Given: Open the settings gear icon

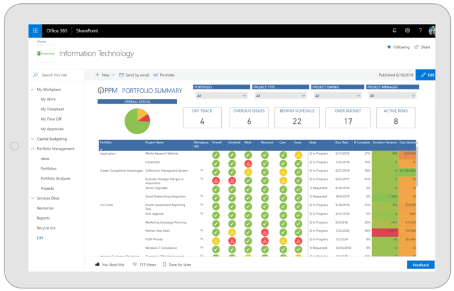Looking at the screenshot, I should coord(407,30).
